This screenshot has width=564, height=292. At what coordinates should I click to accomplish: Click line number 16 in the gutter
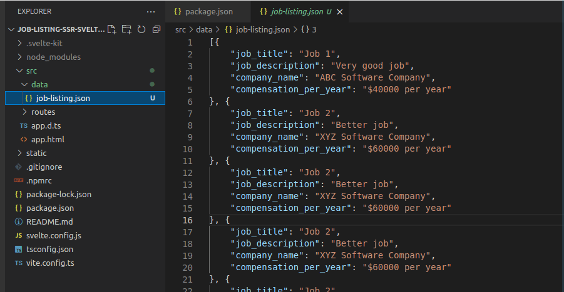(188, 220)
